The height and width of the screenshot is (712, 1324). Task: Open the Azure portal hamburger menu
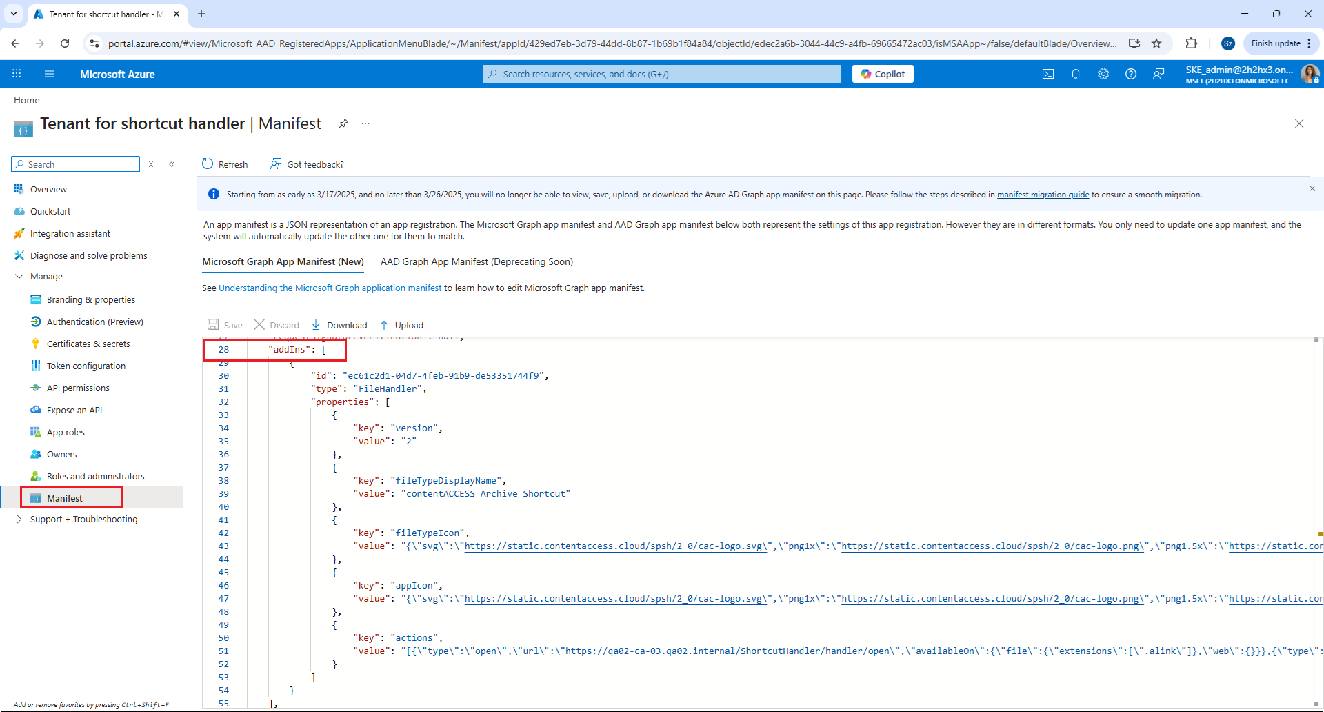50,74
